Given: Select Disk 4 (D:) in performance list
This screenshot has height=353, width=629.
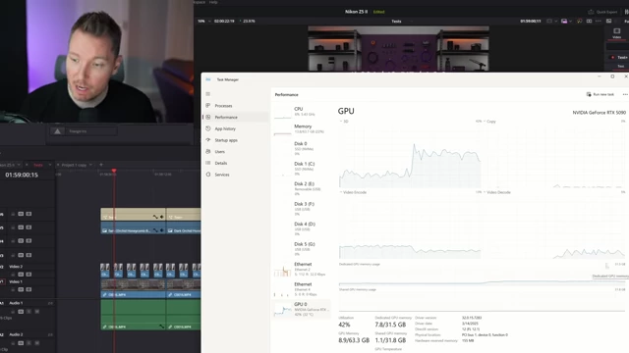Looking at the screenshot, I should pyautogui.click(x=302, y=228).
